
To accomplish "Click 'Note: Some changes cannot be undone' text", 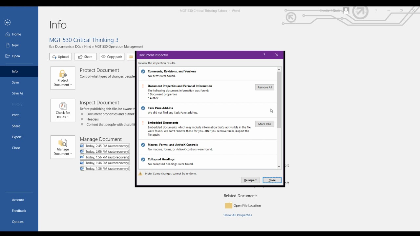I will (171, 173).
